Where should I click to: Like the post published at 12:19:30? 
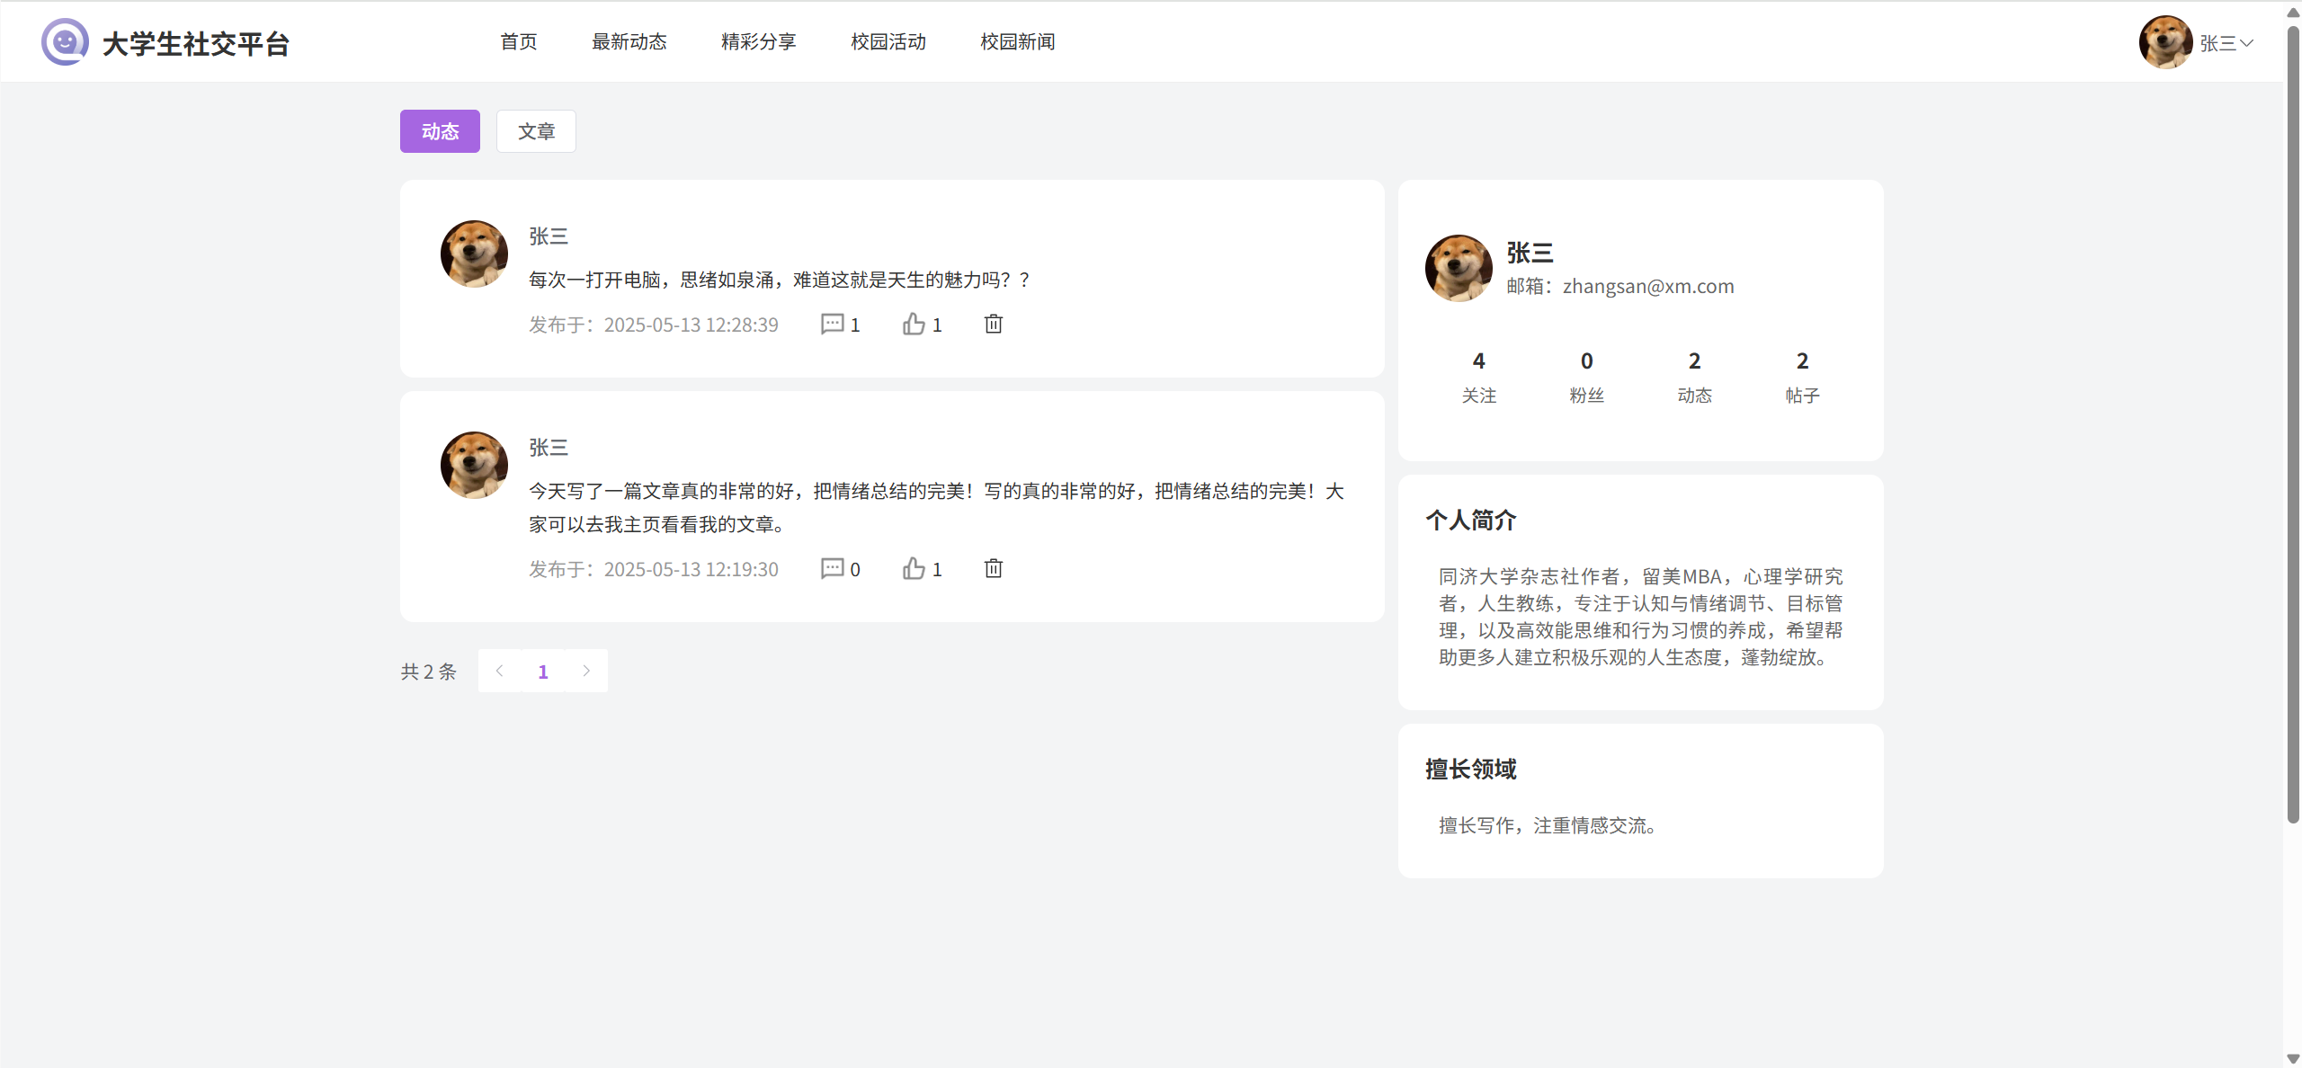(914, 569)
